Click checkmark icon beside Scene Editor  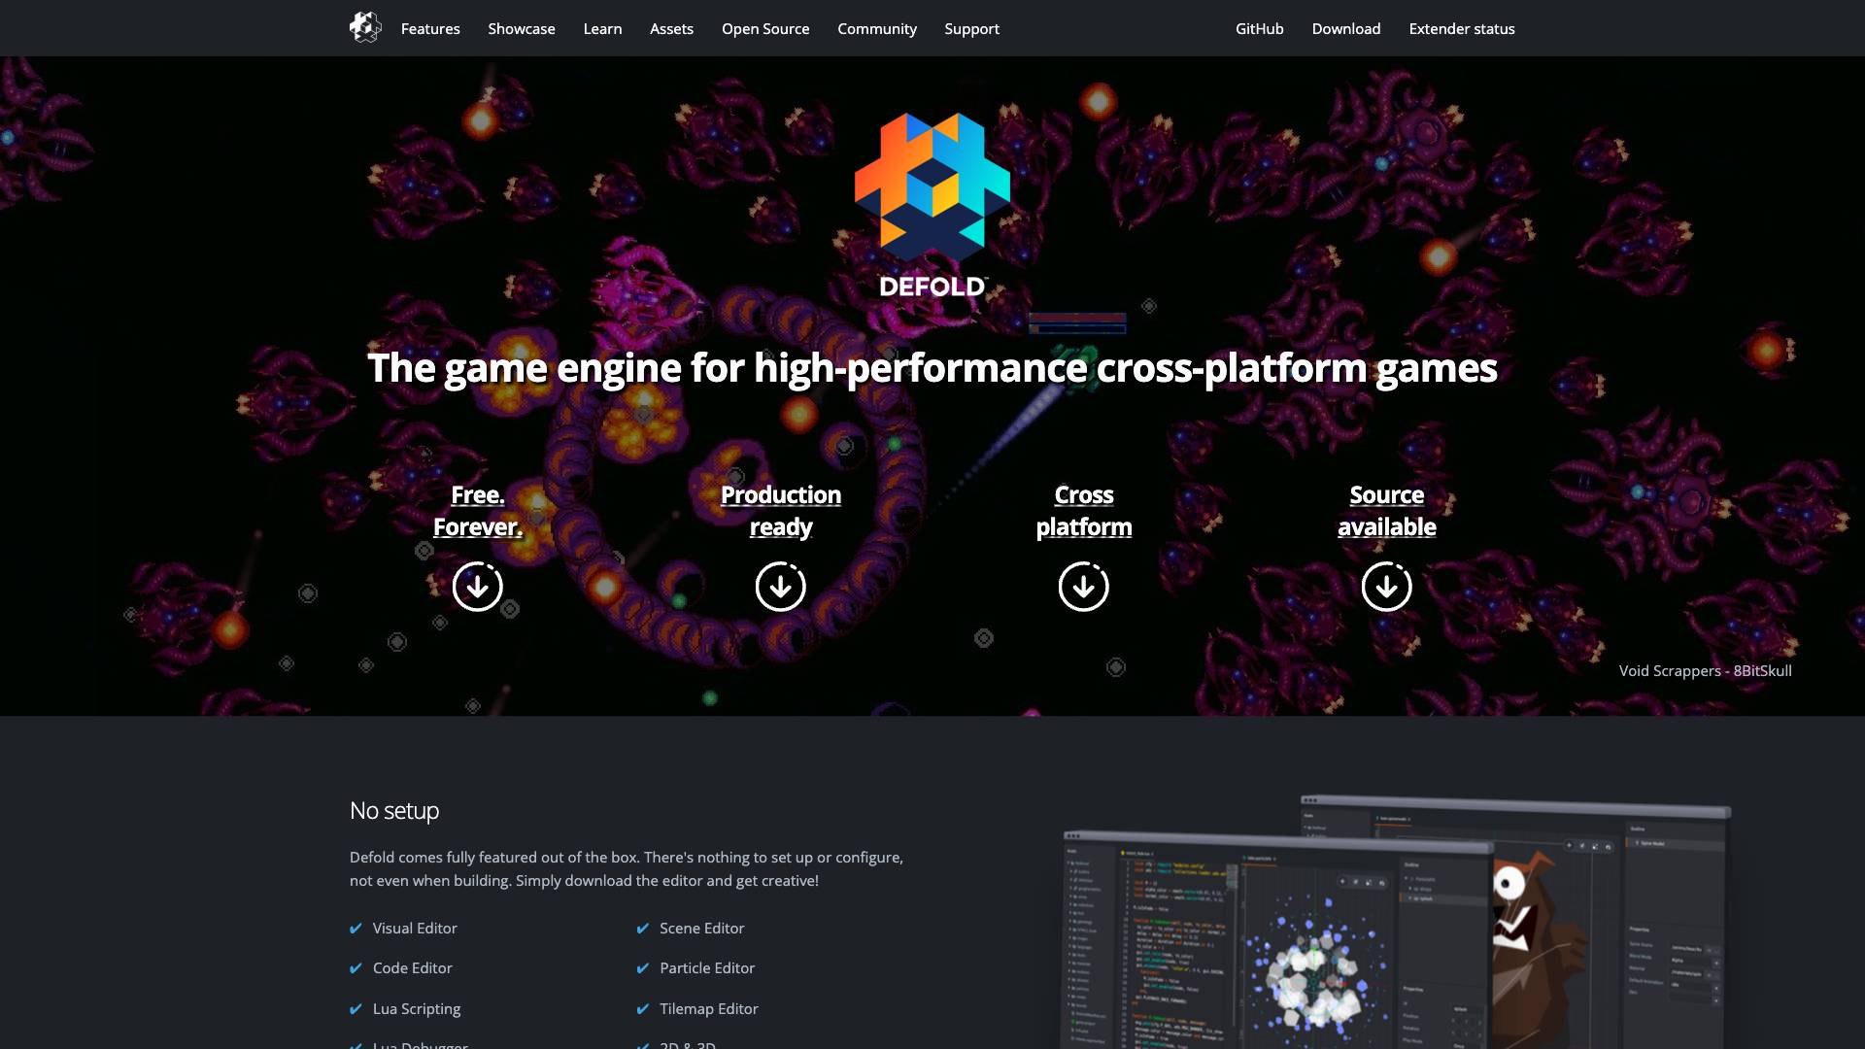642,929
